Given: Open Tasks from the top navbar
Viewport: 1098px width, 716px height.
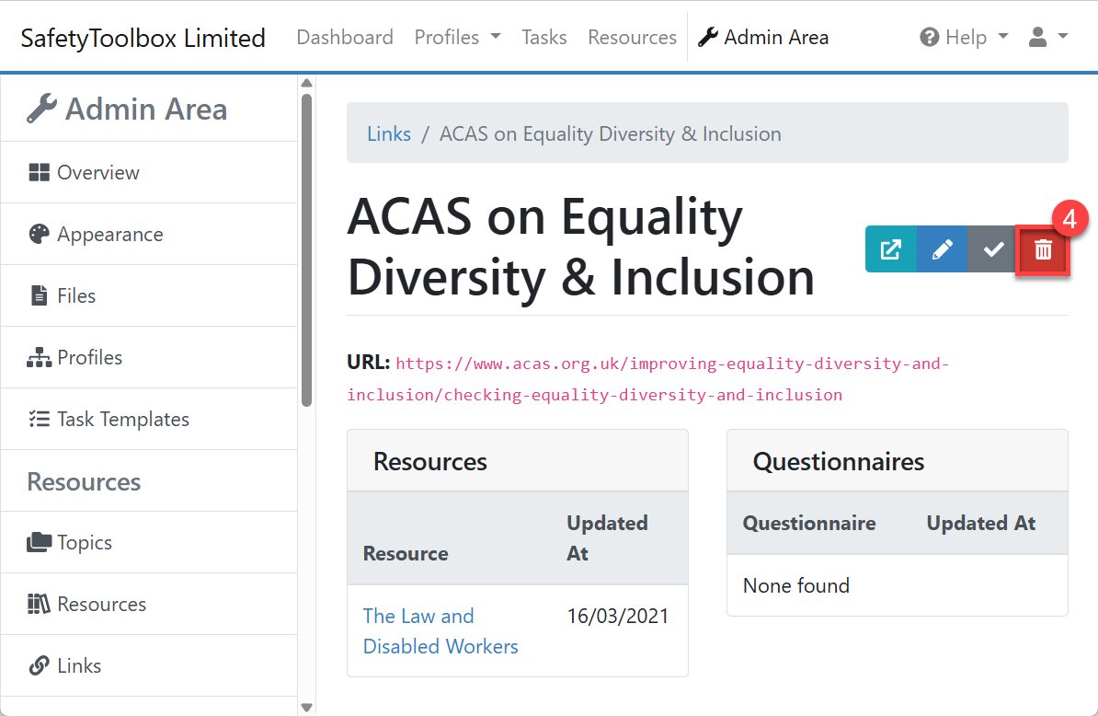Looking at the screenshot, I should tap(543, 38).
